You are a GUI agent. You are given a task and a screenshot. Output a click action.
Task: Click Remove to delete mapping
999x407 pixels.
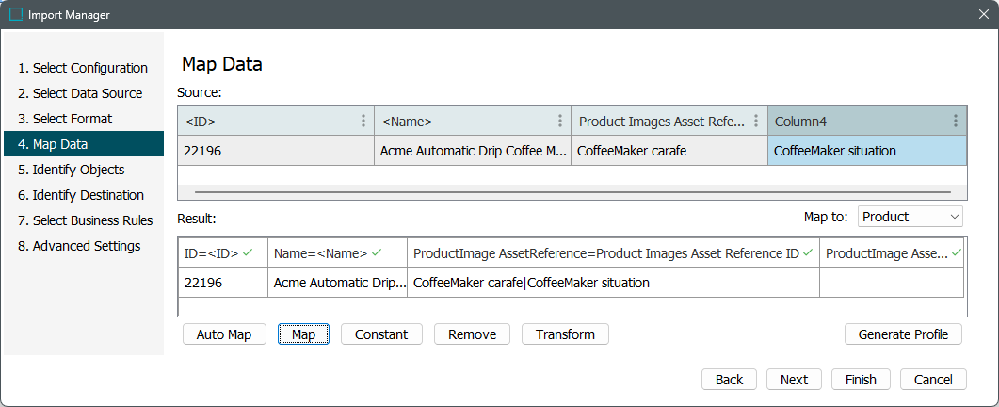click(x=472, y=334)
